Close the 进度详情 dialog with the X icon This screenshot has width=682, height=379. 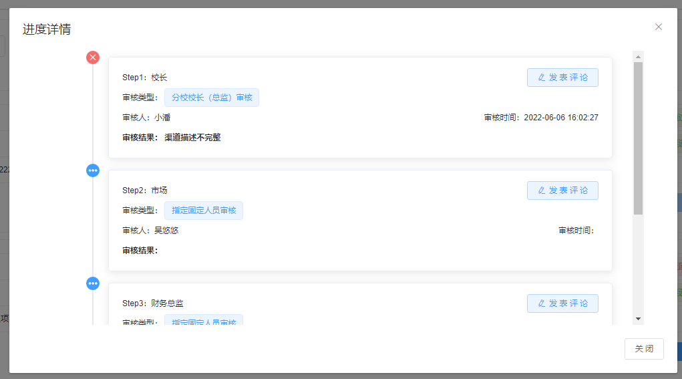click(x=659, y=27)
